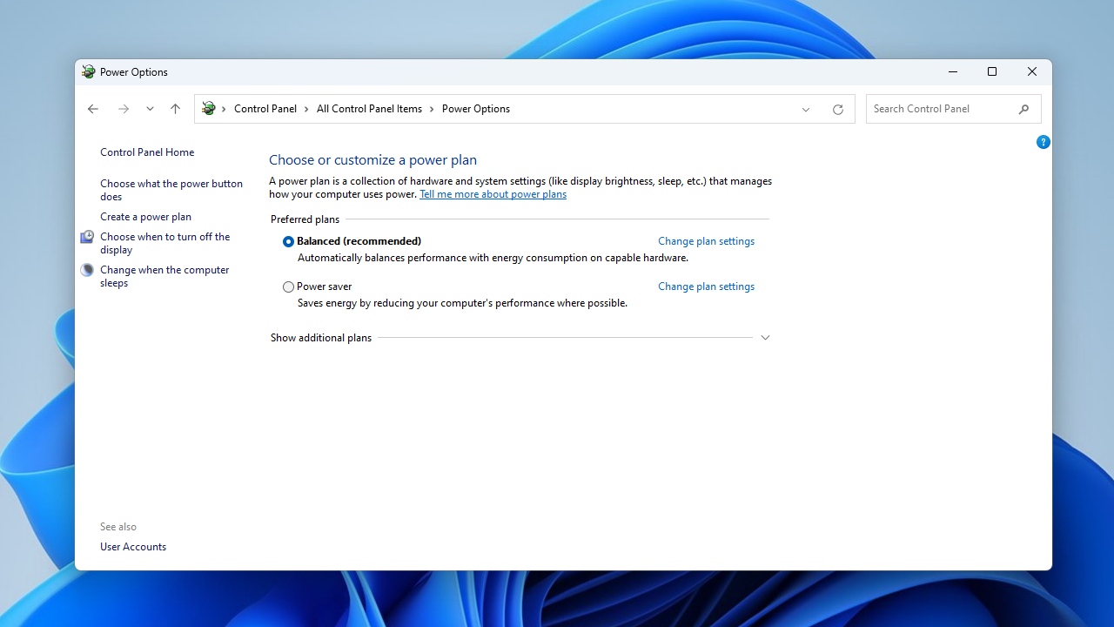1114x627 pixels.
Task: Open Change plan settings for Balanced
Action: pyautogui.click(x=706, y=241)
